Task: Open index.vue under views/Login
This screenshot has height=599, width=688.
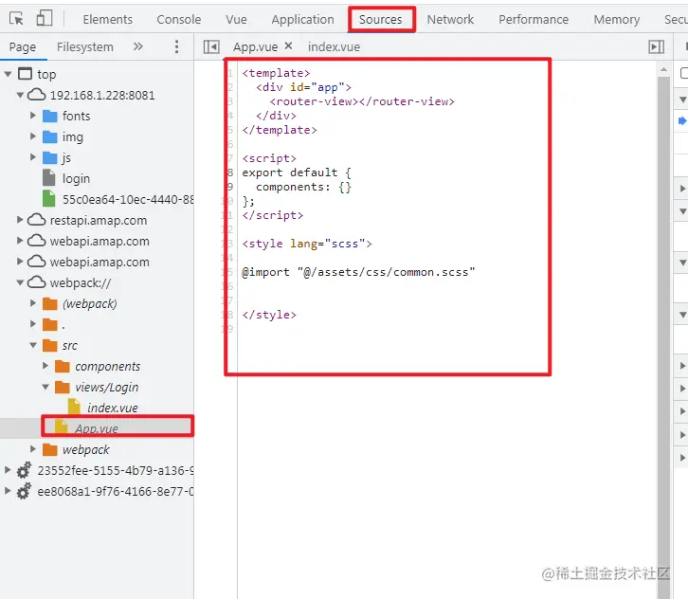Action: pyautogui.click(x=113, y=408)
